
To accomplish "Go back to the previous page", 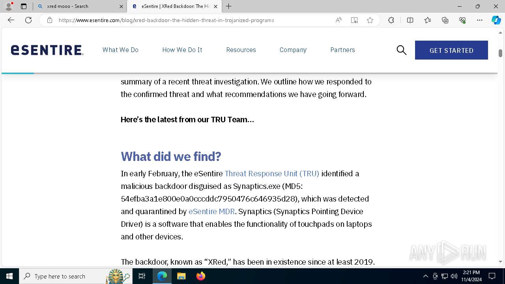I will coord(11,20).
